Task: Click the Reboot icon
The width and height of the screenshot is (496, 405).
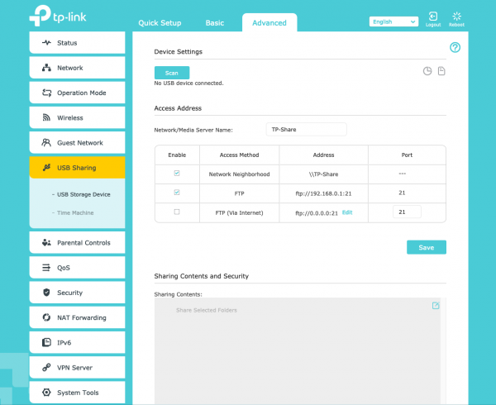Action: tap(456, 18)
